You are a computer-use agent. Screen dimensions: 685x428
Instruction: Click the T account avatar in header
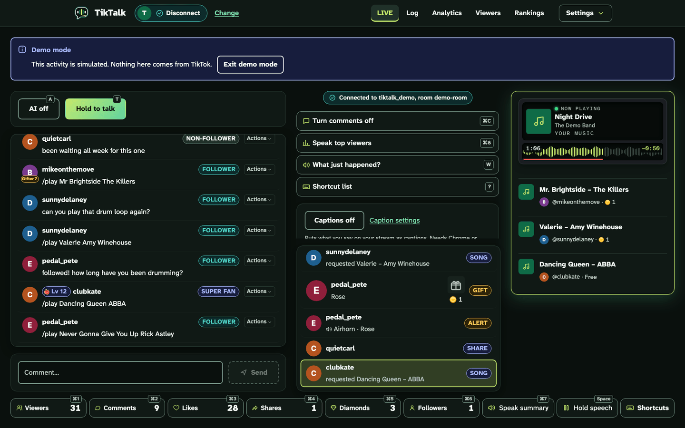[x=144, y=13]
